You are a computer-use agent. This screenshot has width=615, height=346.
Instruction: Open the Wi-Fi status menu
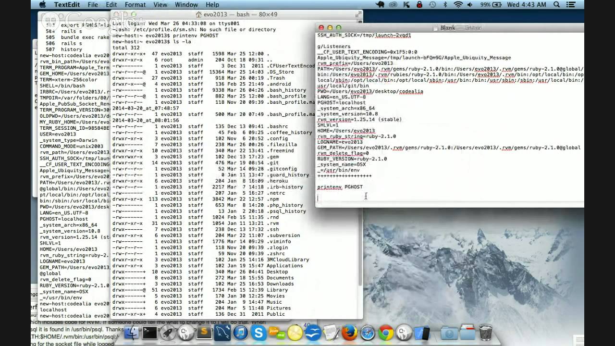[x=458, y=4]
